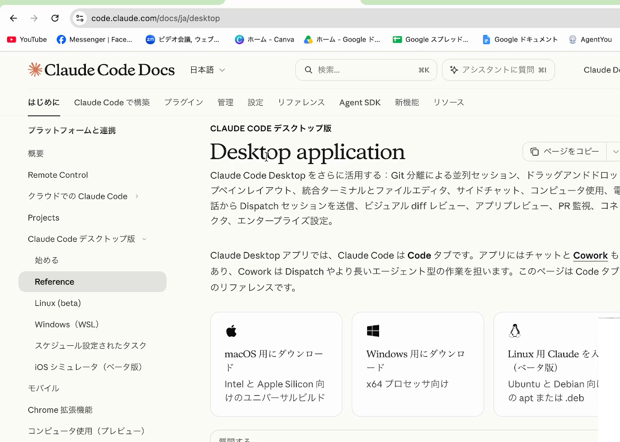The image size is (620, 442).
Task: Open the Google ドキュメント bookmark
Action: point(520,39)
